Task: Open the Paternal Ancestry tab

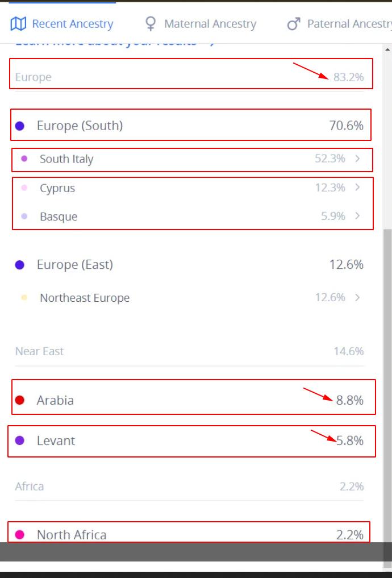Action: (x=349, y=24)
